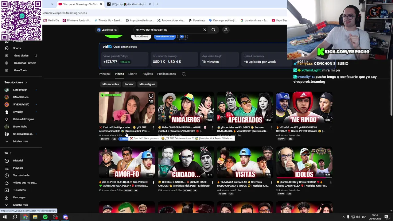Open elWacky subscription channel
The height and width of the screenshot is (221, 393).
coord(18,112)
